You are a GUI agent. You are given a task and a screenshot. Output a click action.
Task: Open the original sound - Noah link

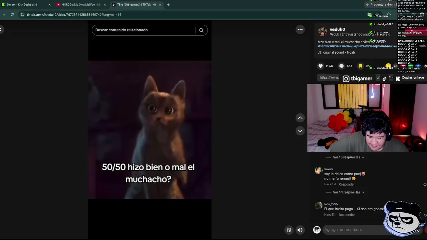point(339,52)
